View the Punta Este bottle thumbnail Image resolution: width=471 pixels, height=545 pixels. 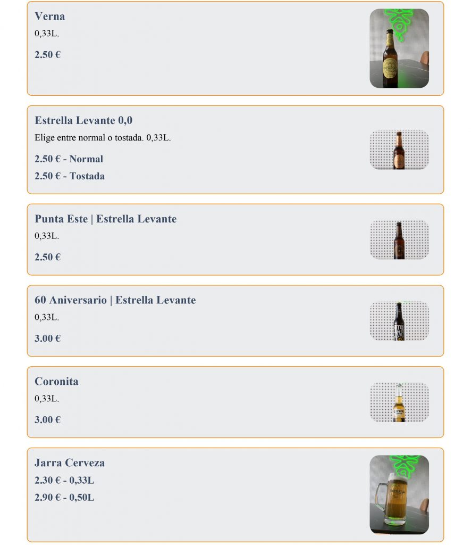(399, 240)
